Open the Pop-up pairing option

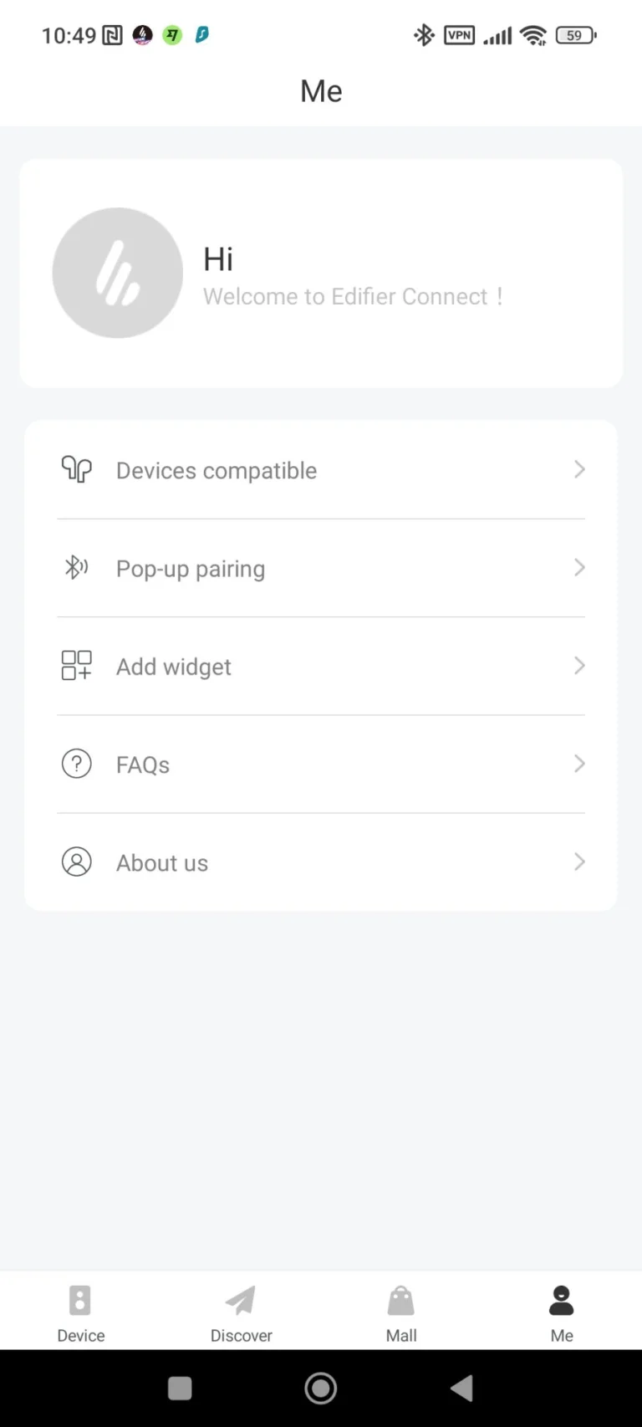[x=191, y=569]
